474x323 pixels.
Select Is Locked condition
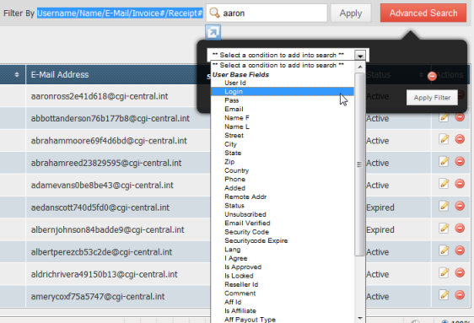[x=283, y=276]
